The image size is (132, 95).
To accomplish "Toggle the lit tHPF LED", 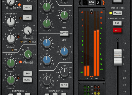I will [x=20, y=5].
